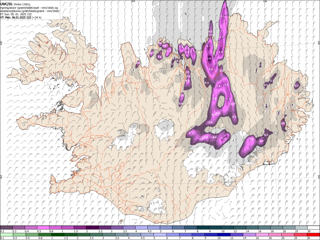Click the 'slydda/snjókoma (grátt/bleikt/grænt' header line
Viewport: 320px width, 240px height.
pos(30,11)
